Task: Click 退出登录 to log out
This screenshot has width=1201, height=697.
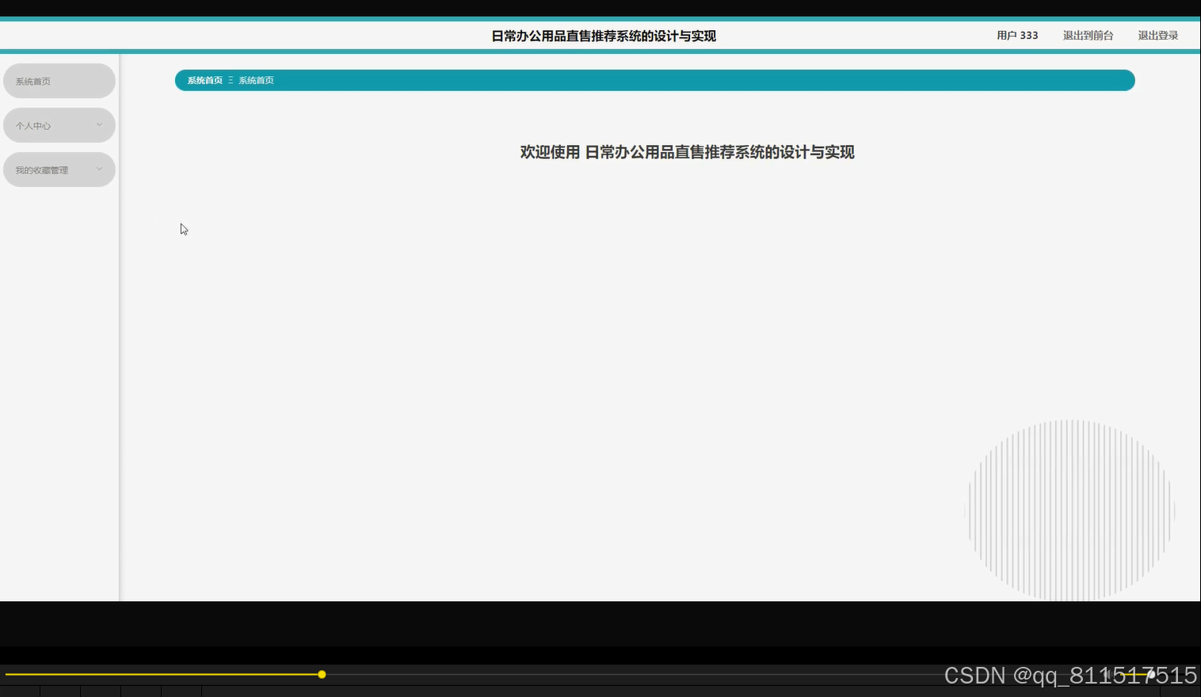Action: pos(1157,36)
